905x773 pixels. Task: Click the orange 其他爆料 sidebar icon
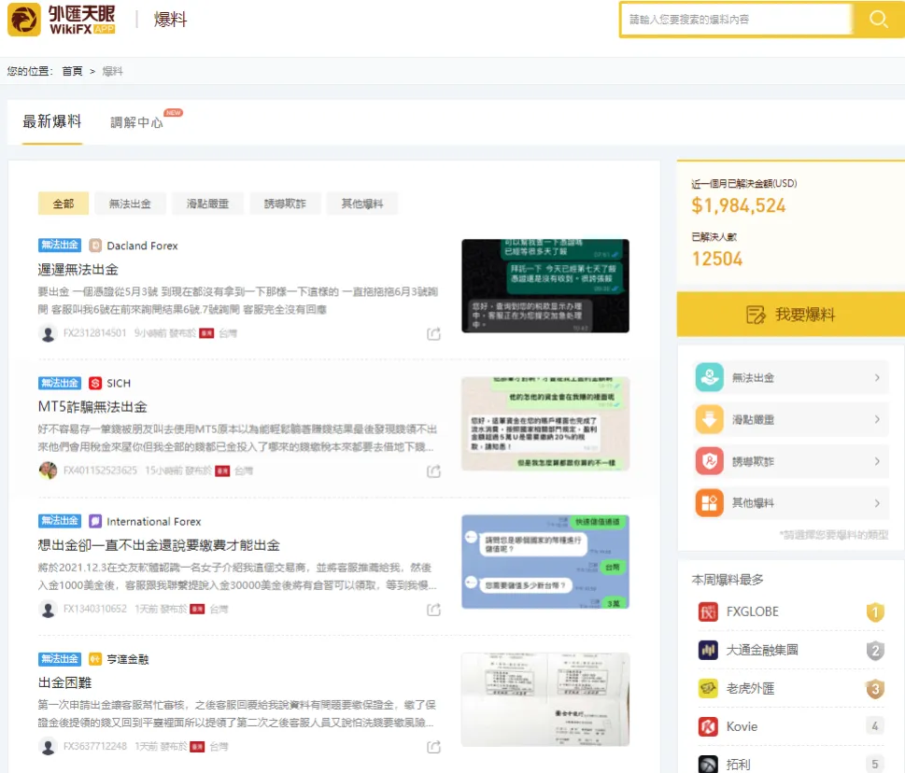coord(710,502)
